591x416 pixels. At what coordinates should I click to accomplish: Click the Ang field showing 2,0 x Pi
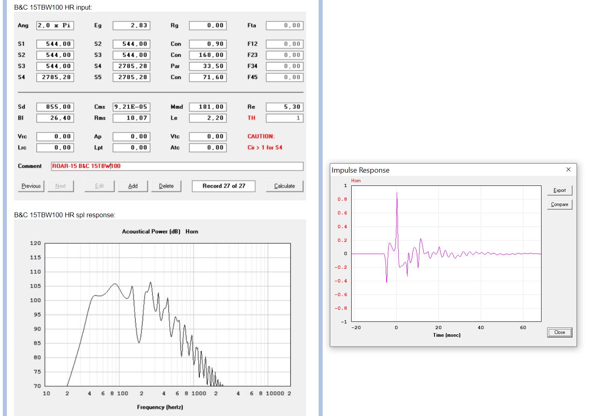pos(55,26)
